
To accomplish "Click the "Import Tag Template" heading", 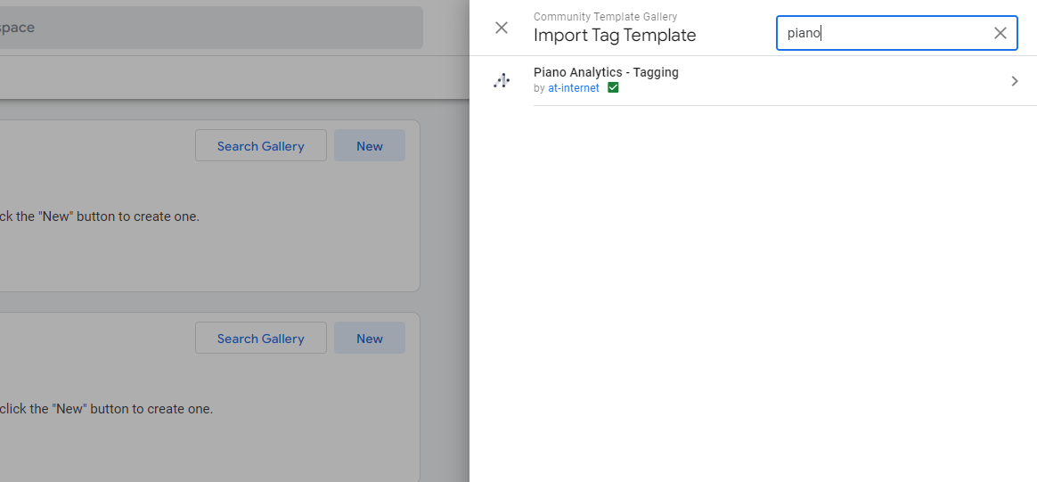I will click(615, 36).
